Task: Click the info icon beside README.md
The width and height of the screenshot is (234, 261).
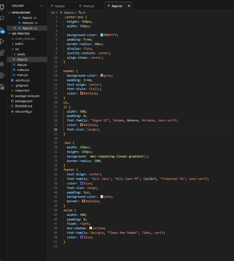Action: (12, 106)
